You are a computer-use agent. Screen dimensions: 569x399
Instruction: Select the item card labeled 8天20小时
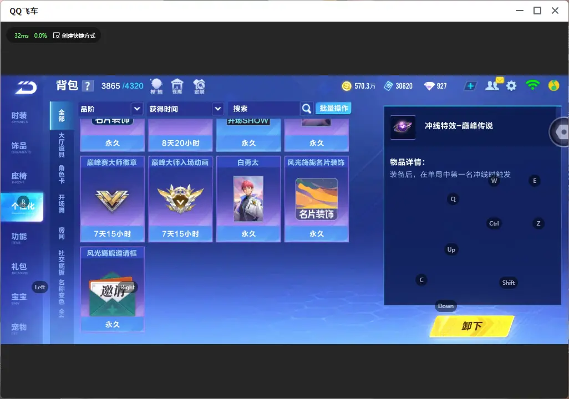coord(180,135)
